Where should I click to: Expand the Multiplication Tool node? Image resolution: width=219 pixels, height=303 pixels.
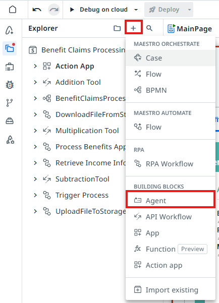click(35, 131)
